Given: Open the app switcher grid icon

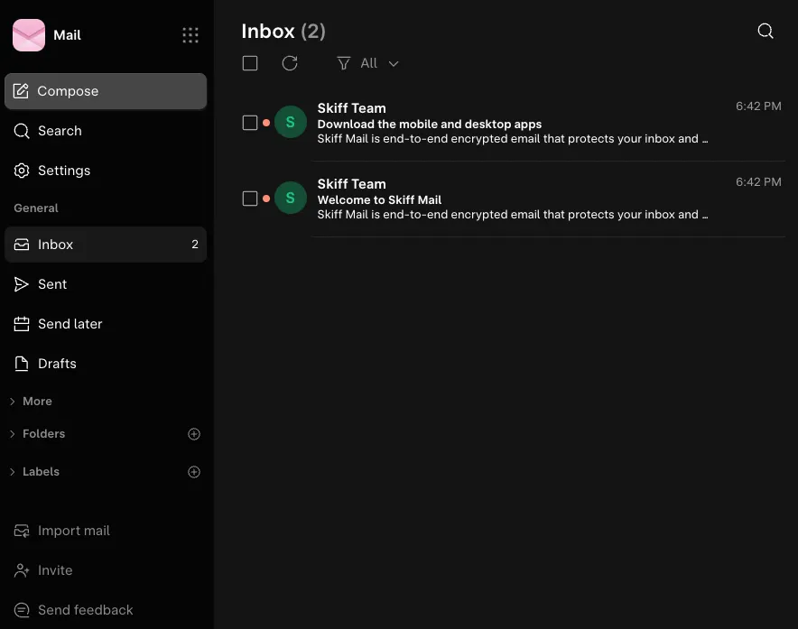Looking at the screenshot, I should click(x=190, y=35).
